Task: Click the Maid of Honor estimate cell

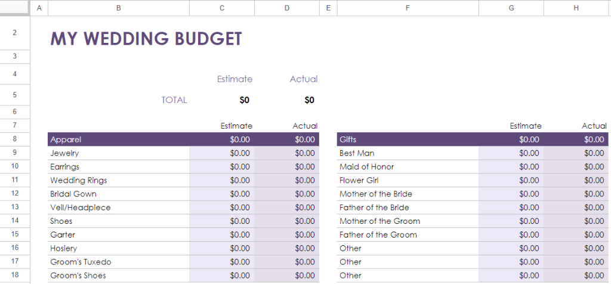Action: [511, 167]
